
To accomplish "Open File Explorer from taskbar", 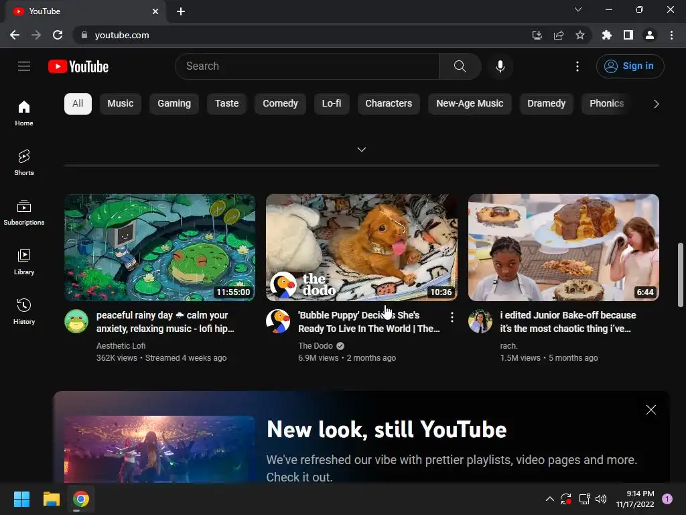I will (x=51, y=499).
